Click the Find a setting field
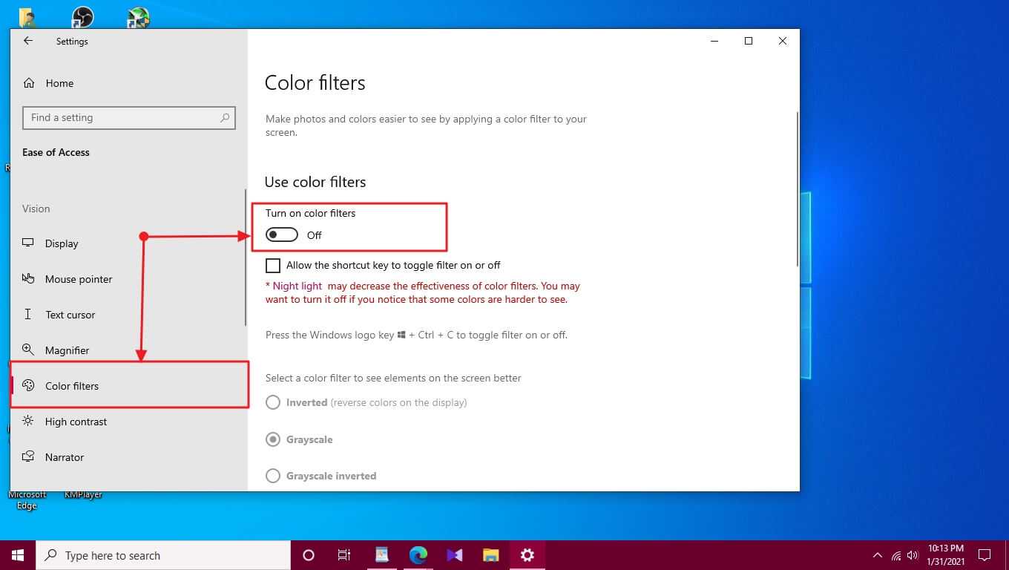Screen dimensions: 1009x570 click(122, 118)
